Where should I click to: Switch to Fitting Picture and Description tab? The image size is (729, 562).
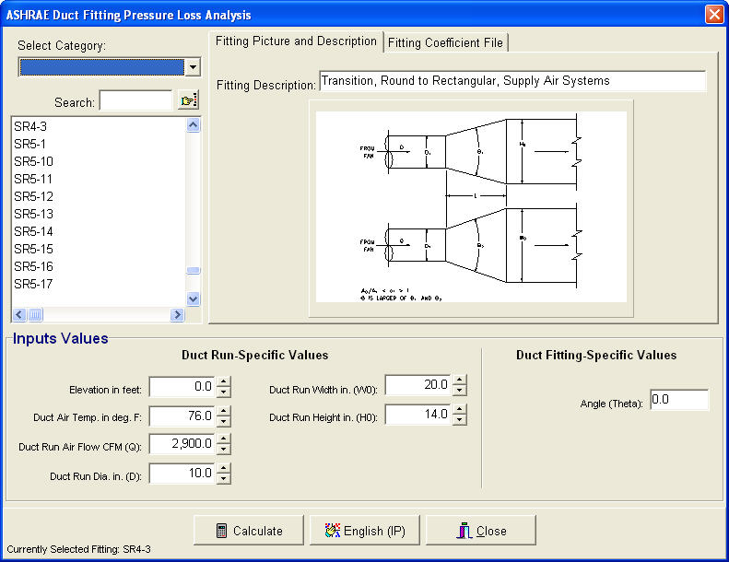coord(296,41)
